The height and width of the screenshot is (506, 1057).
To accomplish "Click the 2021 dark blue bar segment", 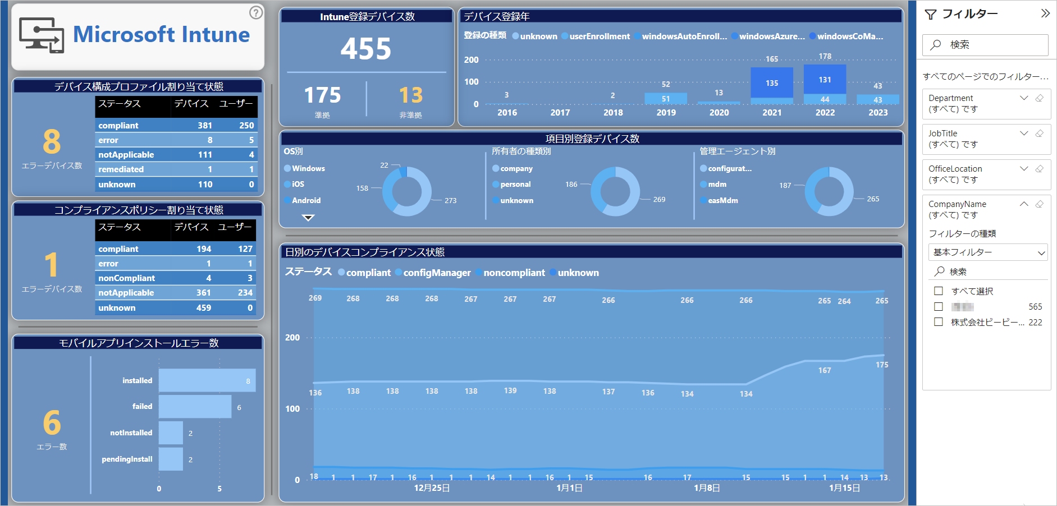I will pos(772,82).
